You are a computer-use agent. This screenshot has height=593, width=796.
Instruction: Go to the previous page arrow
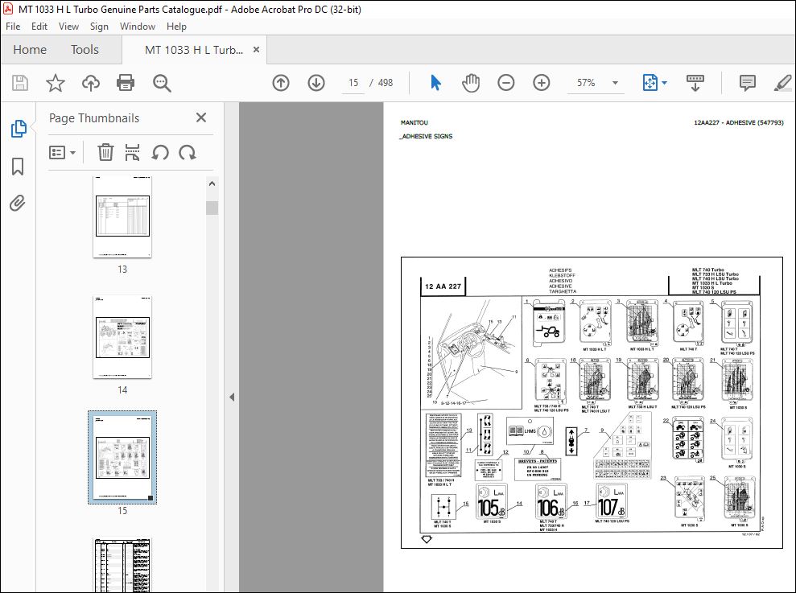281,83
